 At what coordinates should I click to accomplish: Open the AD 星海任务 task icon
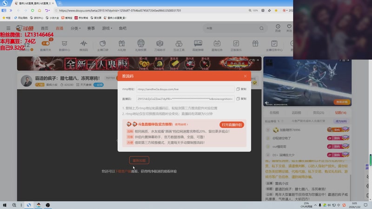pos(217,46)
